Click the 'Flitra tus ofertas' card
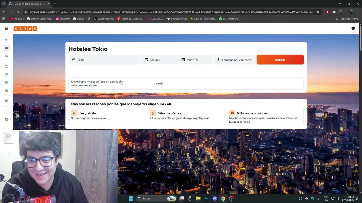Viewport: 362px width, 203px height. (186, 117)
